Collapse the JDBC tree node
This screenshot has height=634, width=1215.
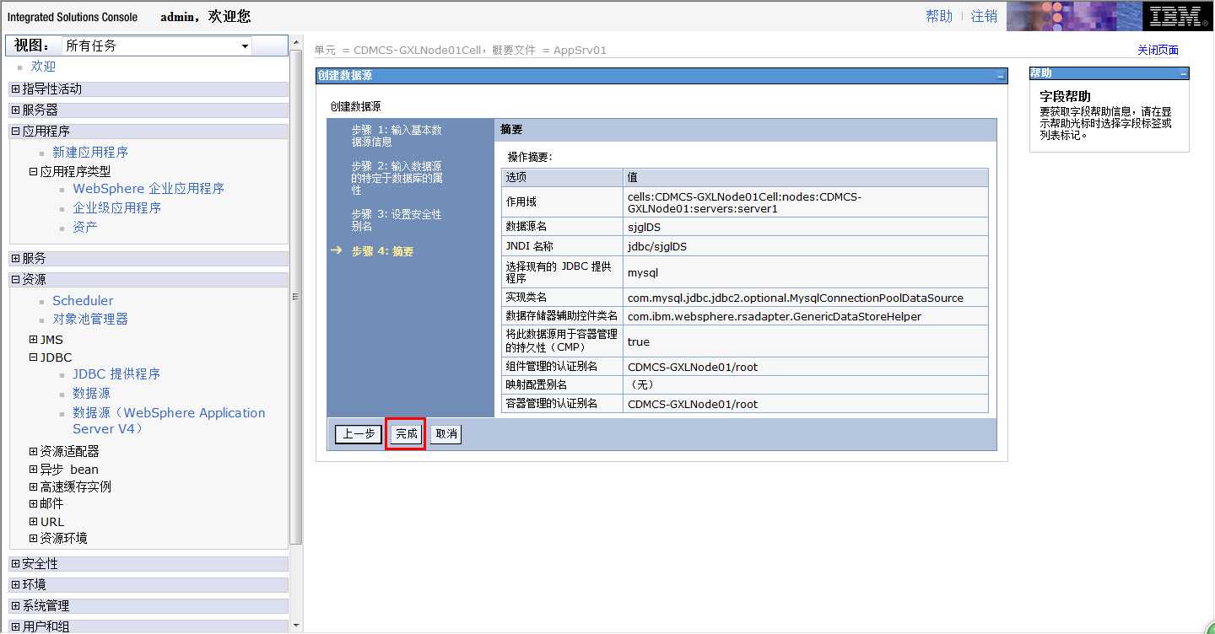[34, 357]
